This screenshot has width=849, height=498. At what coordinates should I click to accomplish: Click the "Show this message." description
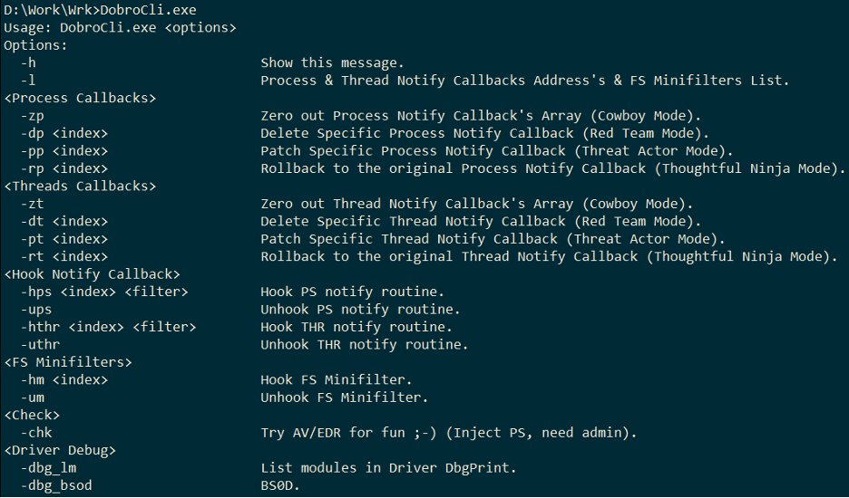click(x=329, y=62)
